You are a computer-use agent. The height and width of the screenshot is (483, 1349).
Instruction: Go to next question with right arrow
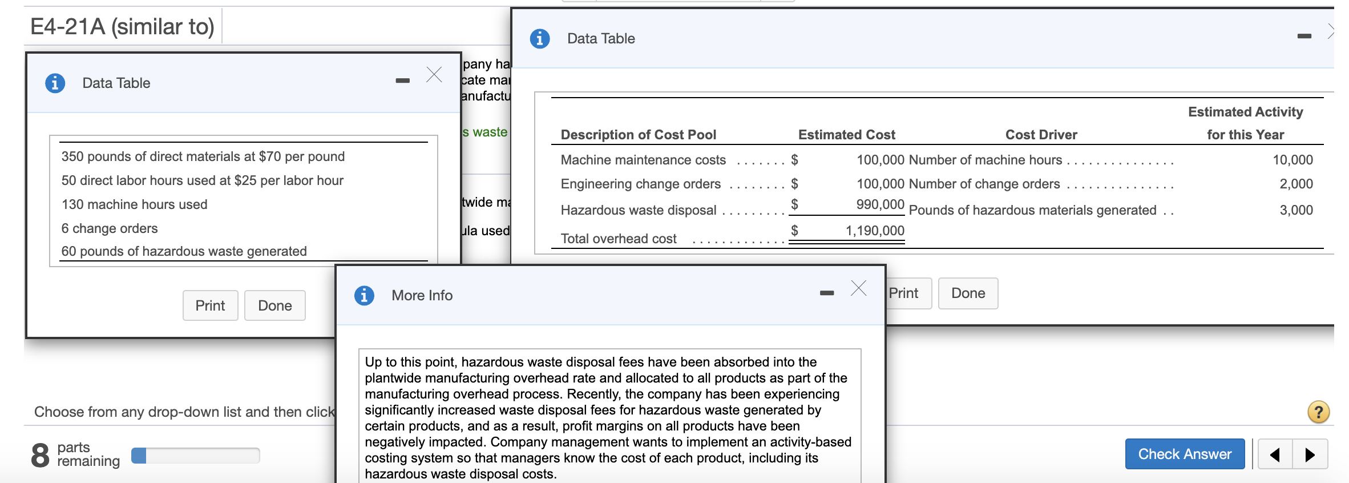pos(1310,454)
